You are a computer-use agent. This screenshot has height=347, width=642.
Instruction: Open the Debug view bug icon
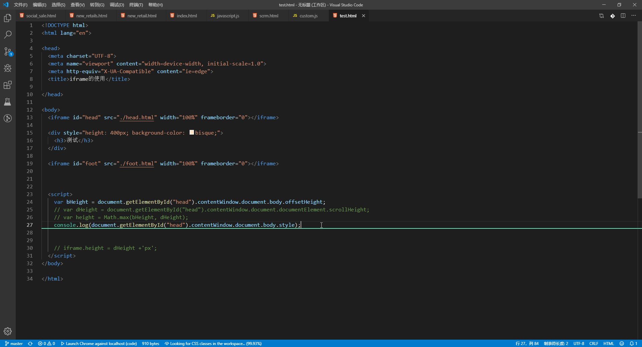[x=8, y=68]
